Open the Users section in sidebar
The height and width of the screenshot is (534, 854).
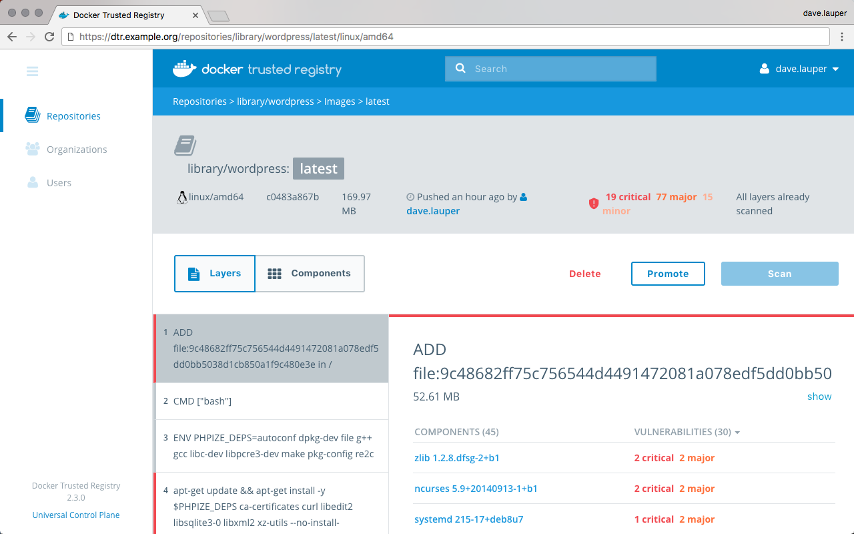pos(59,183)
